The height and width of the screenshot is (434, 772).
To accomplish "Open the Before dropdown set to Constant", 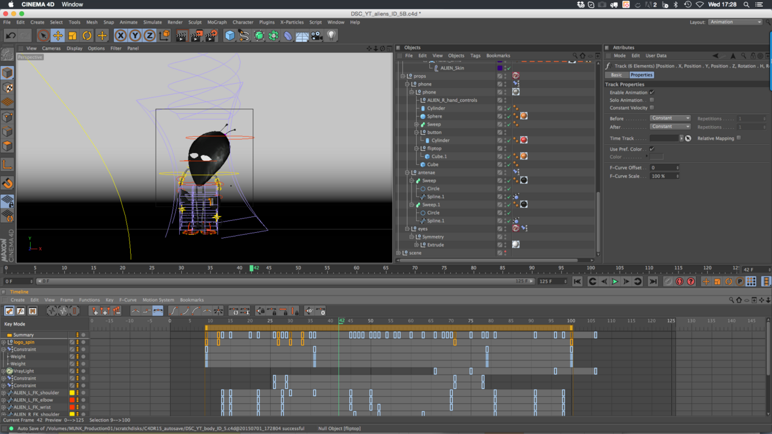I will pos(670,118).
